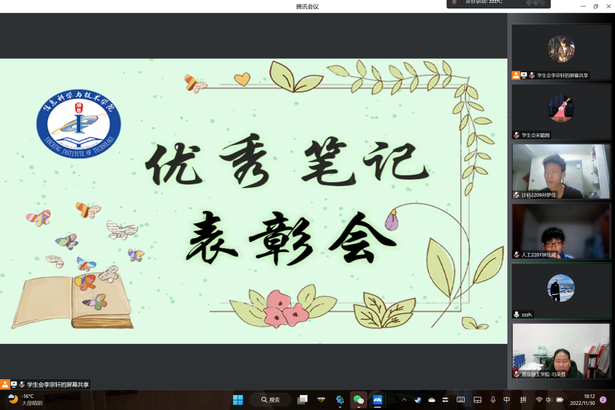Screen dimensions: 615x410
Task: Open WeChat from the taskbar
Action: [x=358, y=400]
